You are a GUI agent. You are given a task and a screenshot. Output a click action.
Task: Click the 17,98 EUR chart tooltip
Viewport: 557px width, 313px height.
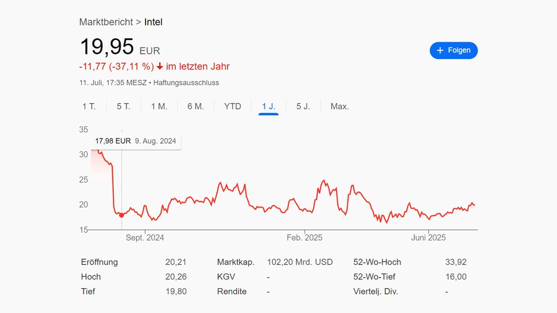pos(136,141)
